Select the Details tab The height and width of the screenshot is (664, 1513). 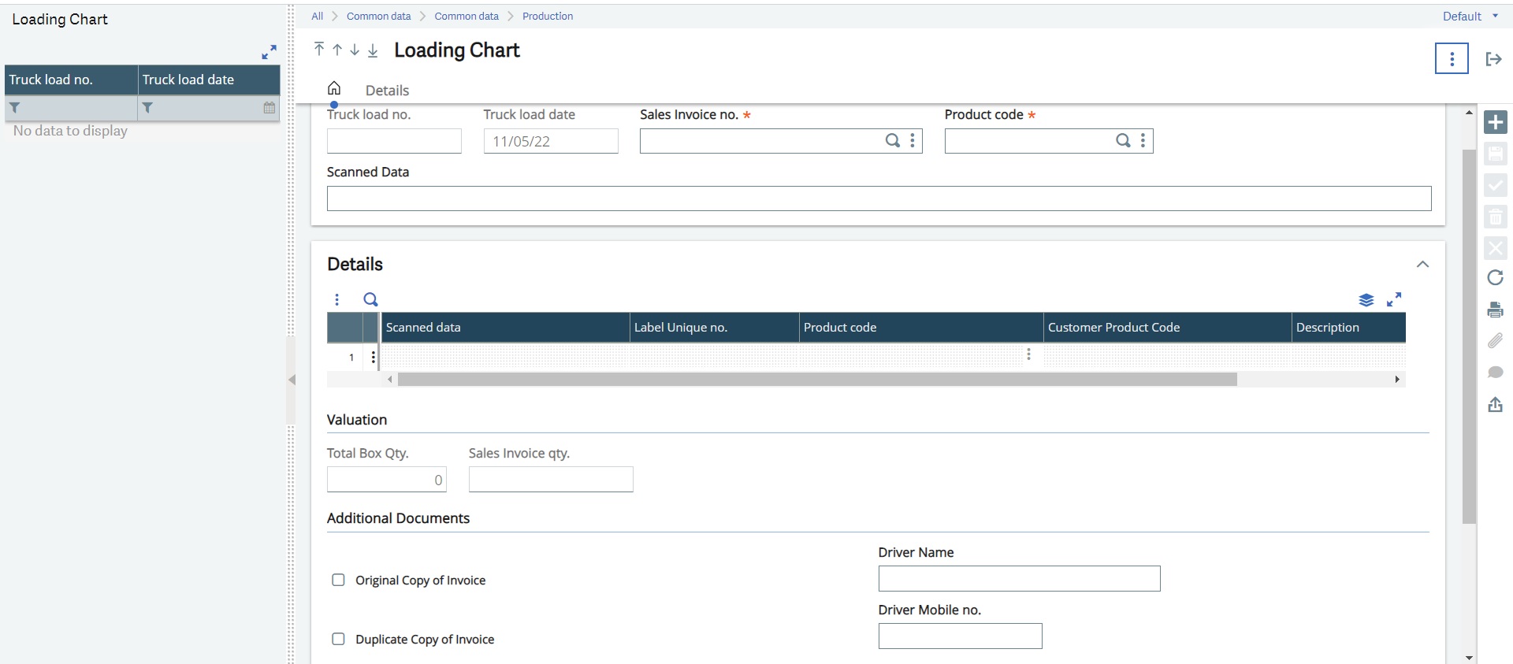(387, 90)
